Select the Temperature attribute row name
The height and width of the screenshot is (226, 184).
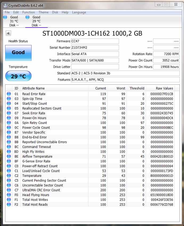(32, 176)
